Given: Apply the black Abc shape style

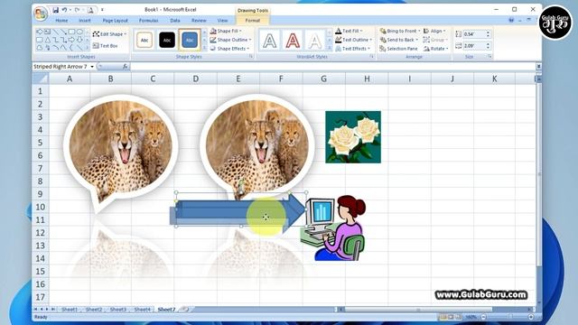Looking at the screenshot, I should pyautogui.click(x=167, y=40).
